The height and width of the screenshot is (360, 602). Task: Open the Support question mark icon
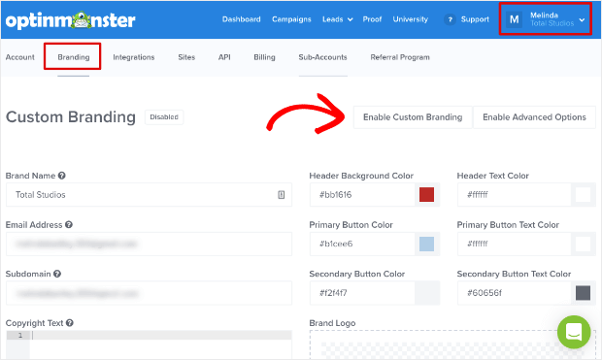pos(450,19)
